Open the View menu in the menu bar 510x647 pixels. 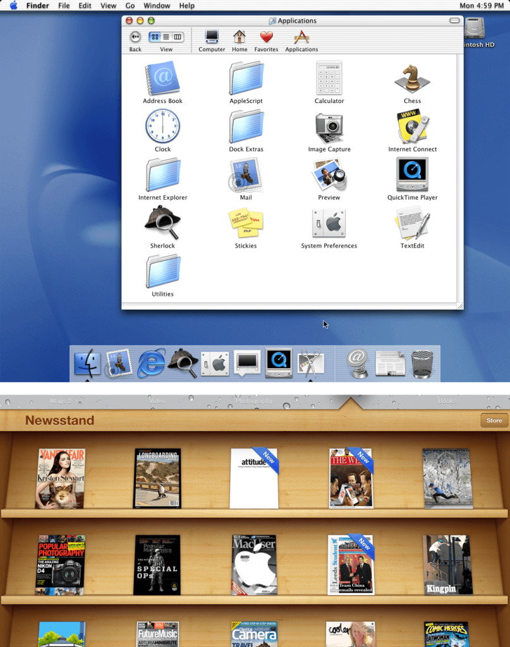109,5
